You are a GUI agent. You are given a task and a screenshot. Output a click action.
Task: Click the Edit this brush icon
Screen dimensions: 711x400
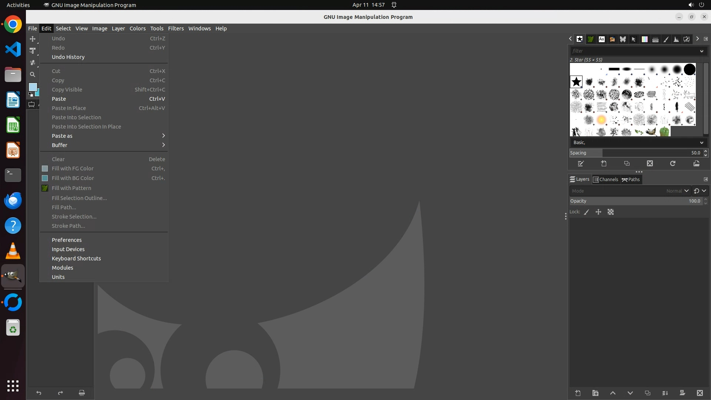click(581, 163)
